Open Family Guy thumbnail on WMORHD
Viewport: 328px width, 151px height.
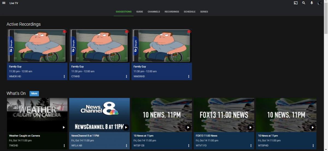point(162,46)
